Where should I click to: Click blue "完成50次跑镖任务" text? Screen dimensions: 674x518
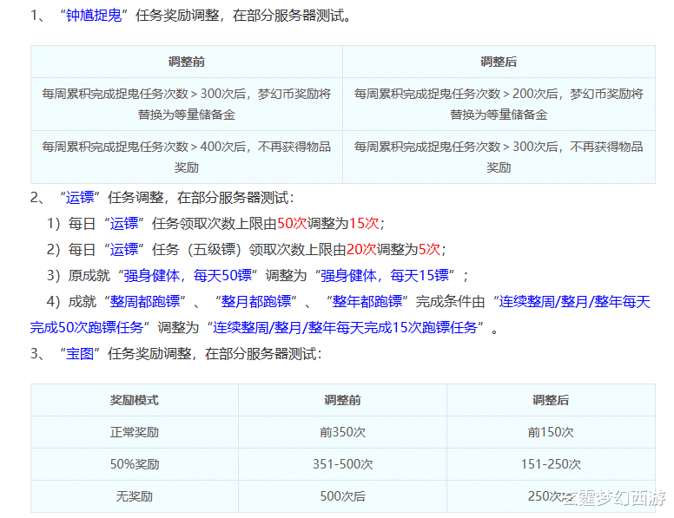[86, 327]
